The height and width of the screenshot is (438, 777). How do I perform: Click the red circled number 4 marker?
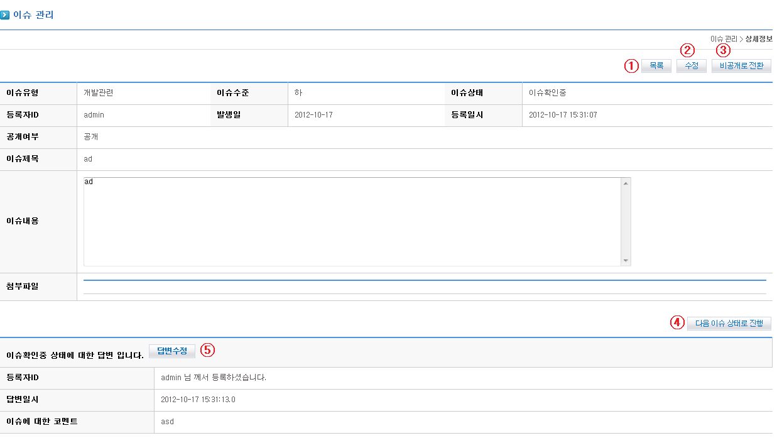pyautogui.click(x=676, y=323)
